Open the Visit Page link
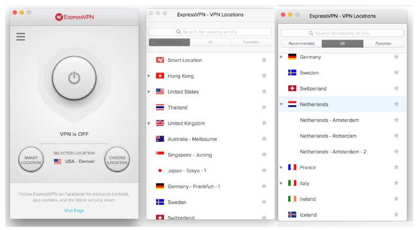The height and width of the screenshot is (230, 418). [74, 210]
